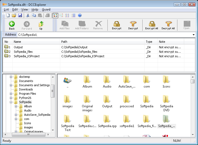Select Icons folder in tree
The image size is (198, 145).
[27, 123]
